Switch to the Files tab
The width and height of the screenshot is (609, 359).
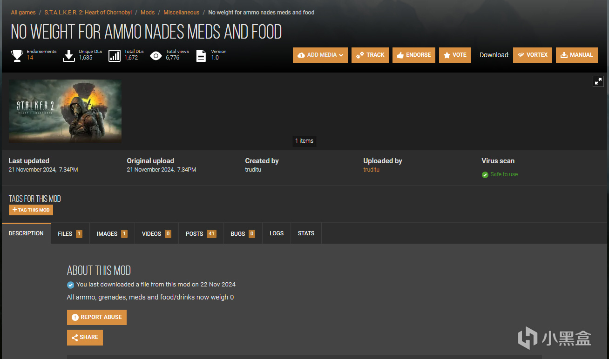[70, 233]
